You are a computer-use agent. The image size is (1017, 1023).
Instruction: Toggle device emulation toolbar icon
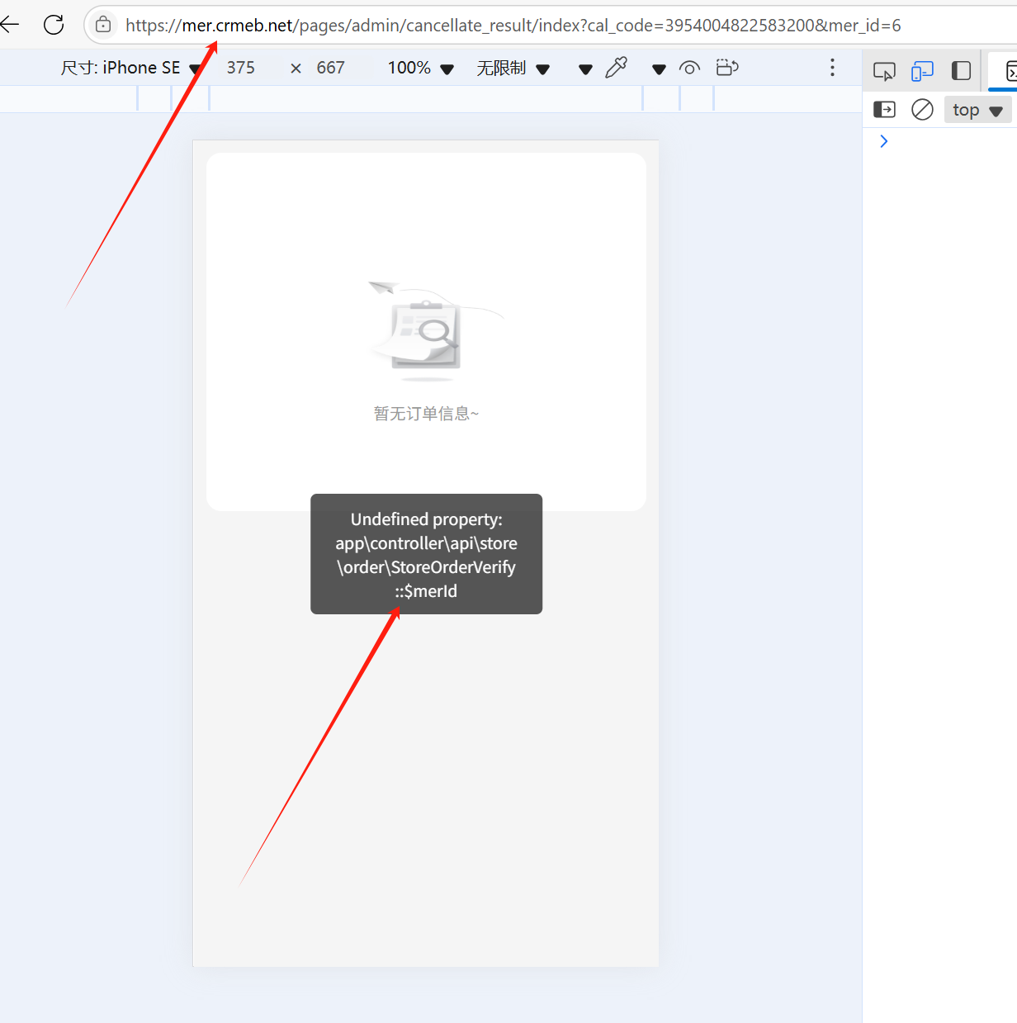click(922, 71)
